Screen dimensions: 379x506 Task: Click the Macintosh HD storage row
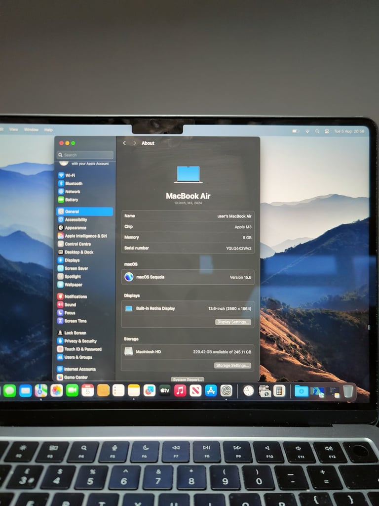click(x=188, y=352)
